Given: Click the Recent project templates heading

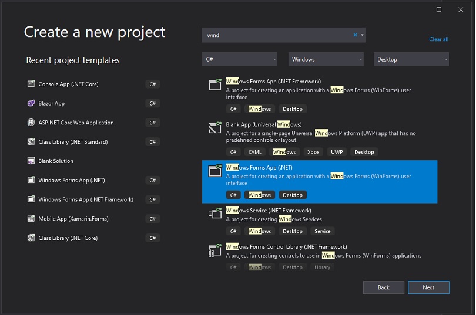Looking at the screenshot, I should coord(73,60).
